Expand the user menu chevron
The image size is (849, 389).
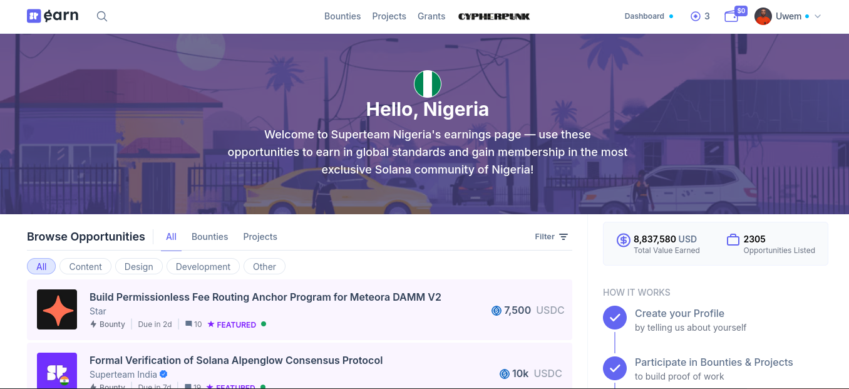point(818,16)
